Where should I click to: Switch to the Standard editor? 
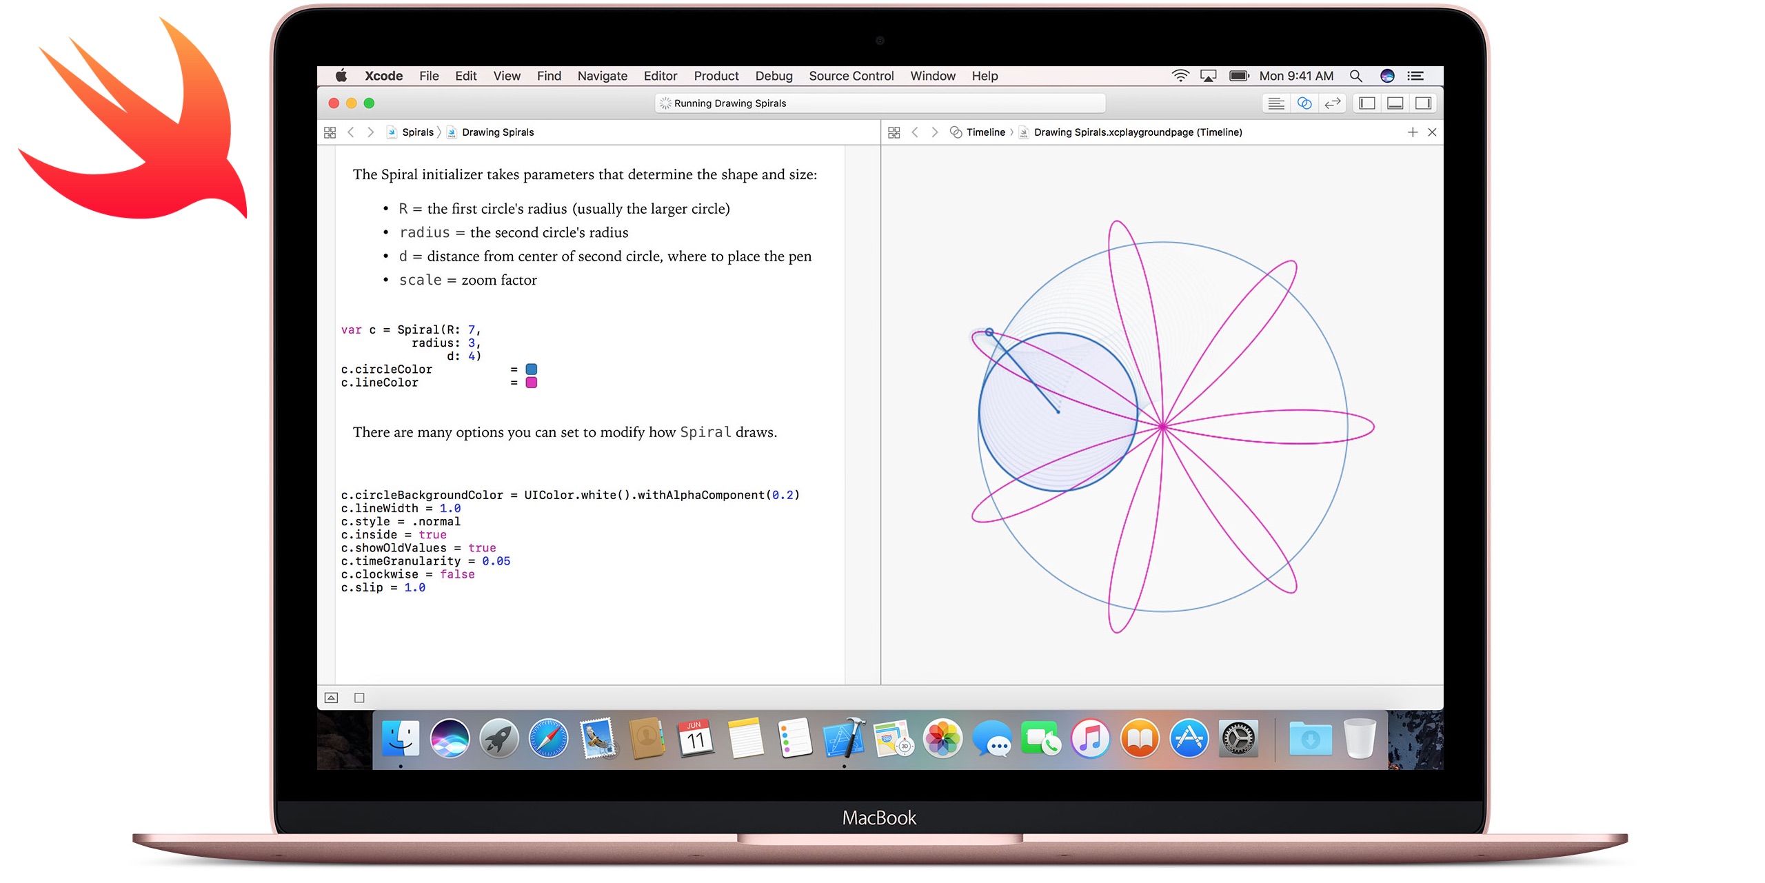click(x=1276, y=103)
